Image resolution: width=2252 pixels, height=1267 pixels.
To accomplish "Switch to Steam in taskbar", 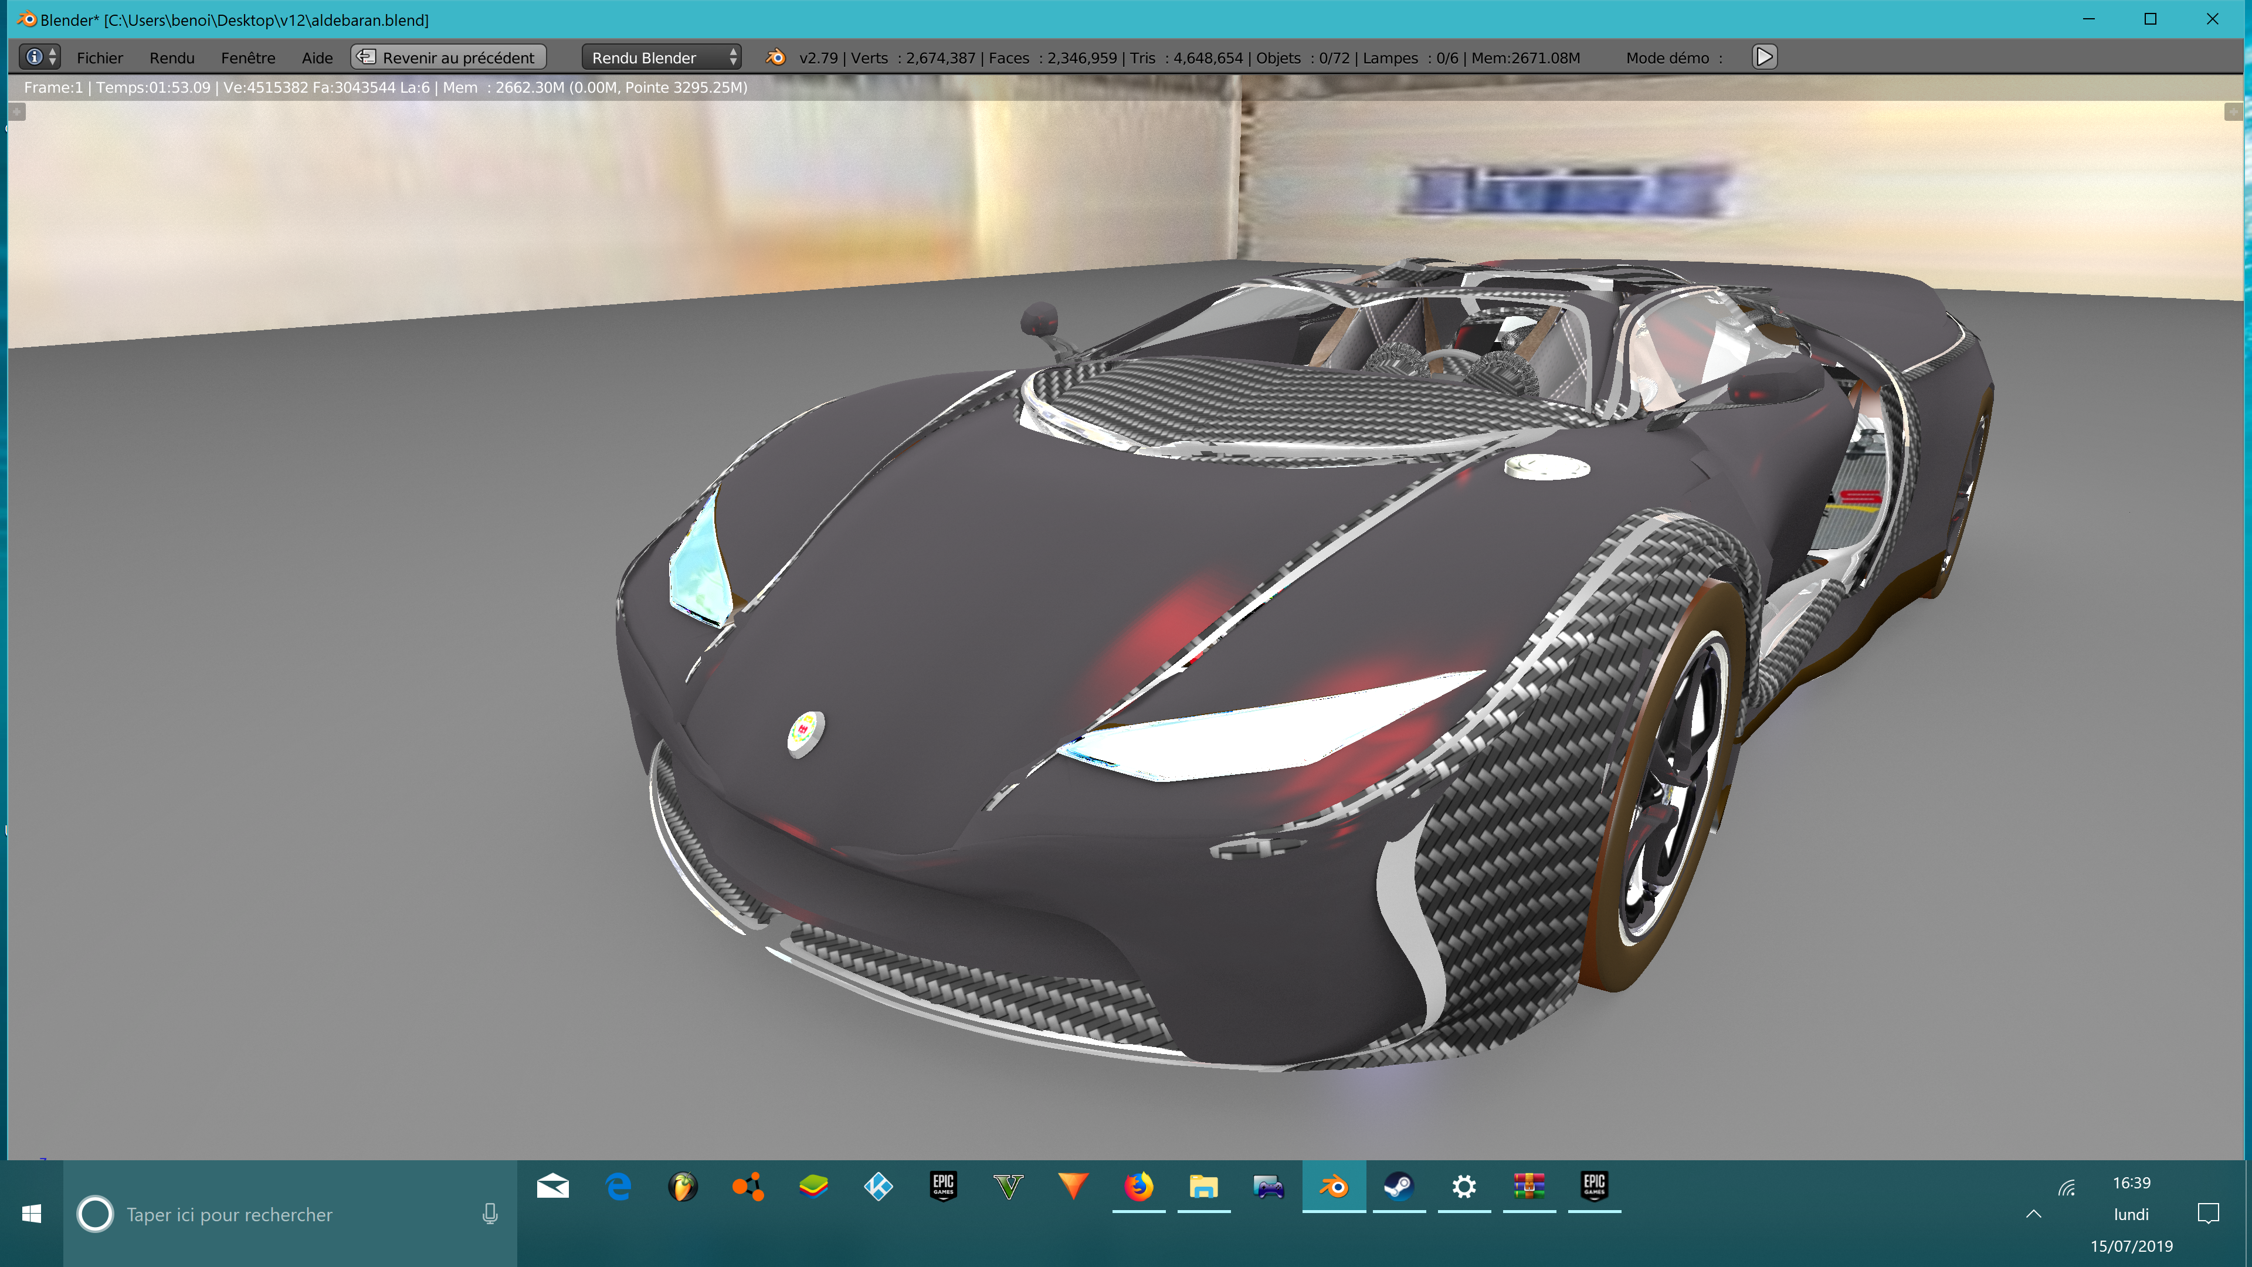I will pos(1399,1187).
